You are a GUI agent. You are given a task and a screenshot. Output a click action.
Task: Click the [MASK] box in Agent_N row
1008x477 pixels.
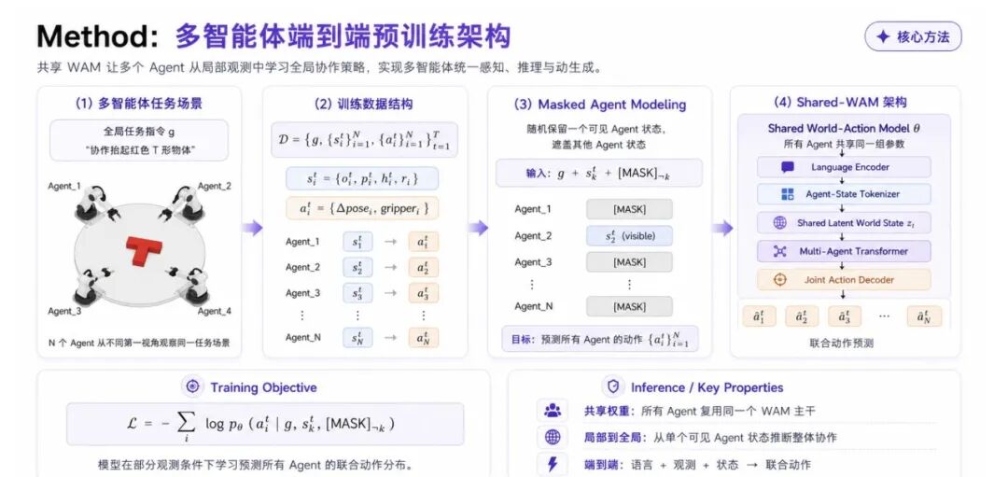[629, 306]
